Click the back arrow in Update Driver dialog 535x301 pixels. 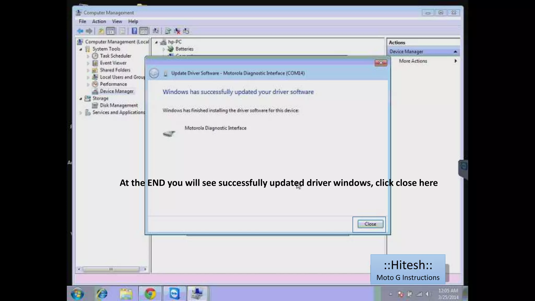pyautogui.click(x=154, y=73)
